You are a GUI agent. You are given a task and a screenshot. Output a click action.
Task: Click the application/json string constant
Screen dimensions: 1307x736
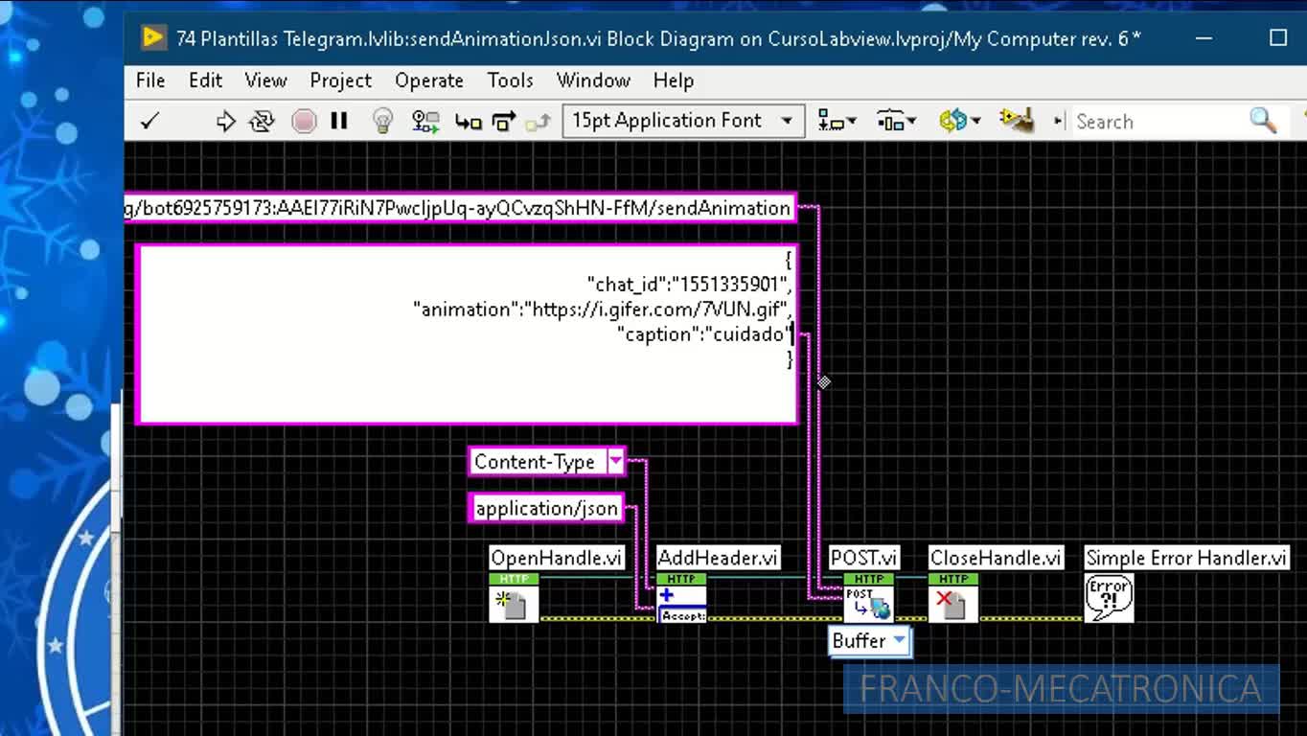pos(546,509)
